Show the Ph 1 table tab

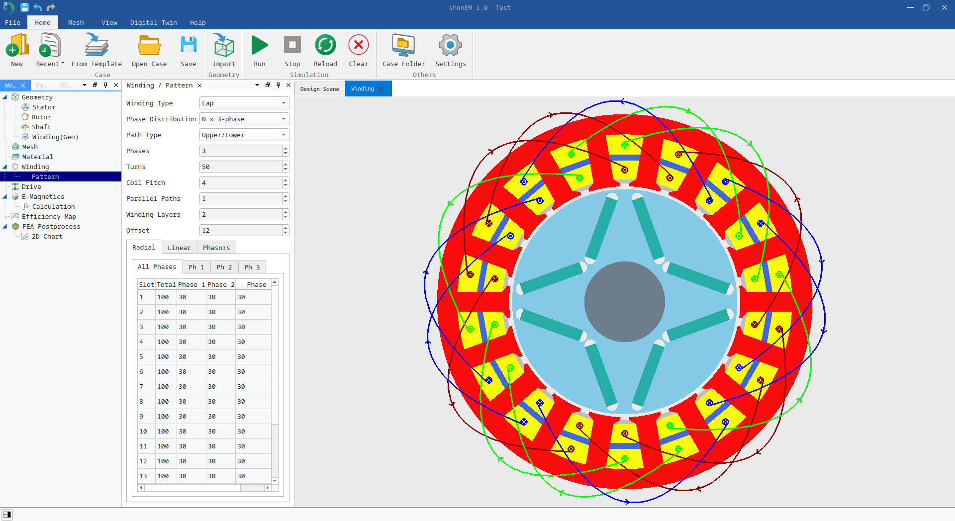[x=196, y=267]
